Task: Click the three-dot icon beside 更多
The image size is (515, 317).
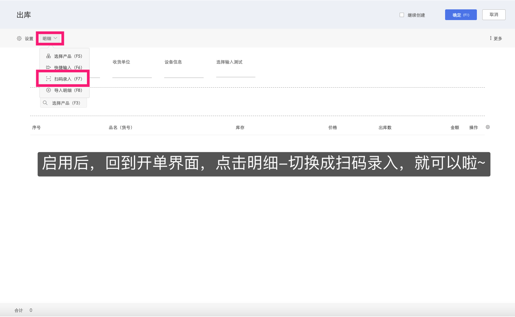Action: click(490, 38)
